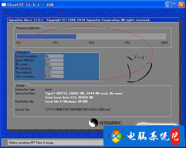
Task: Click the Symantec Ghost 11.5.1 copyright header
Action: coord(79,20)
